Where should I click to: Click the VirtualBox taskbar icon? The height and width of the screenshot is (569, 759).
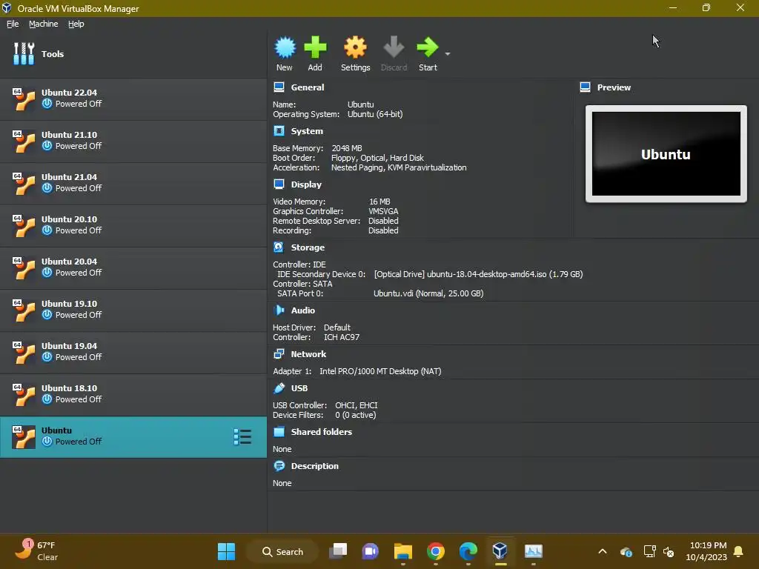click(500, 551)
